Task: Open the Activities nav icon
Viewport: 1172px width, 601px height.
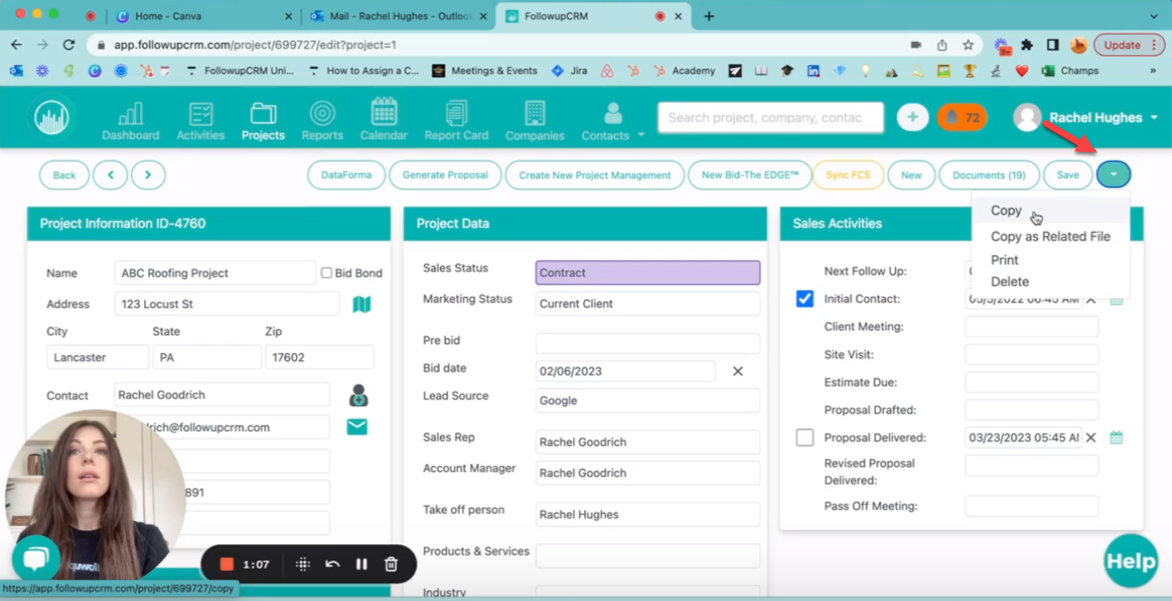Action: [200, 121]
